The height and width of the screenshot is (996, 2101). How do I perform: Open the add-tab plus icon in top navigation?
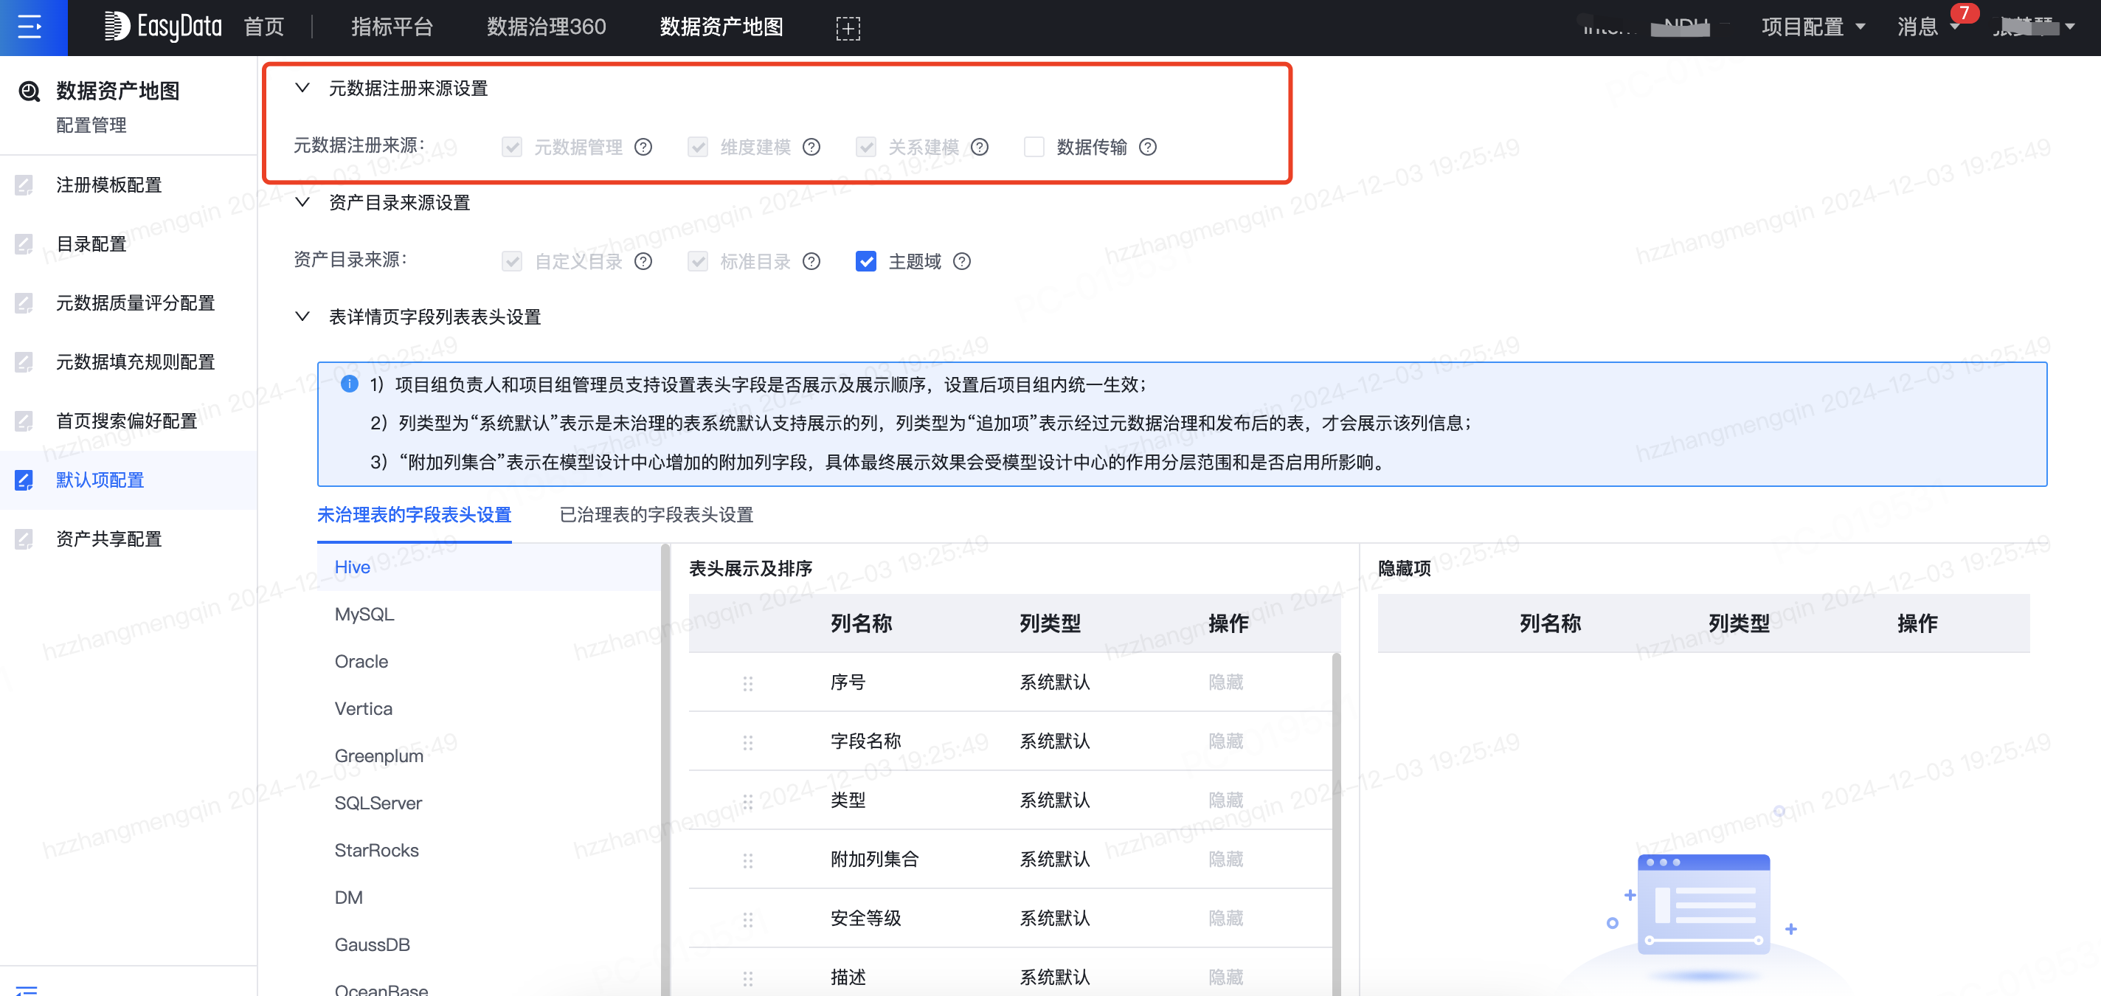[849, 27]
